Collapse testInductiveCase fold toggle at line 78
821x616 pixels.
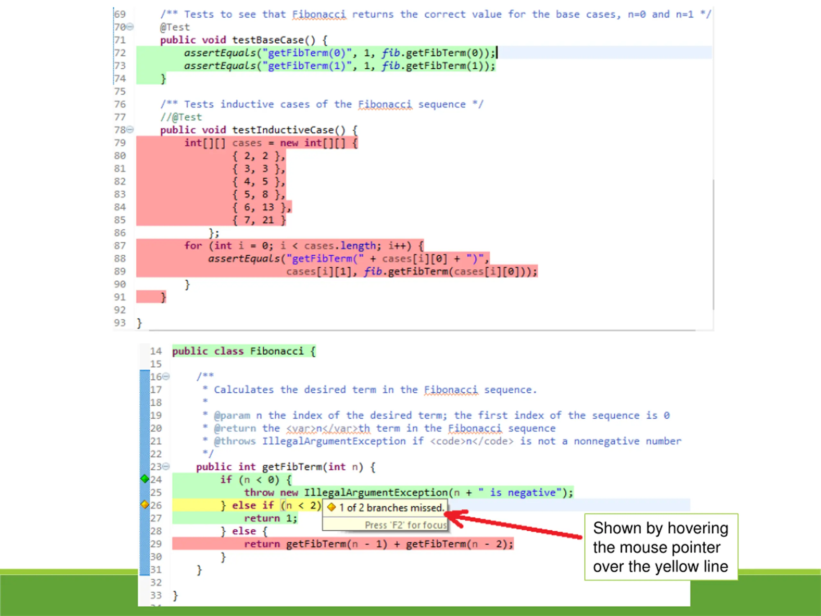click(x=130, y=130)
